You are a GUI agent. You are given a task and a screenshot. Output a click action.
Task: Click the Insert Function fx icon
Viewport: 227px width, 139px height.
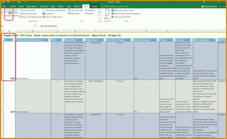pos(35,26)
